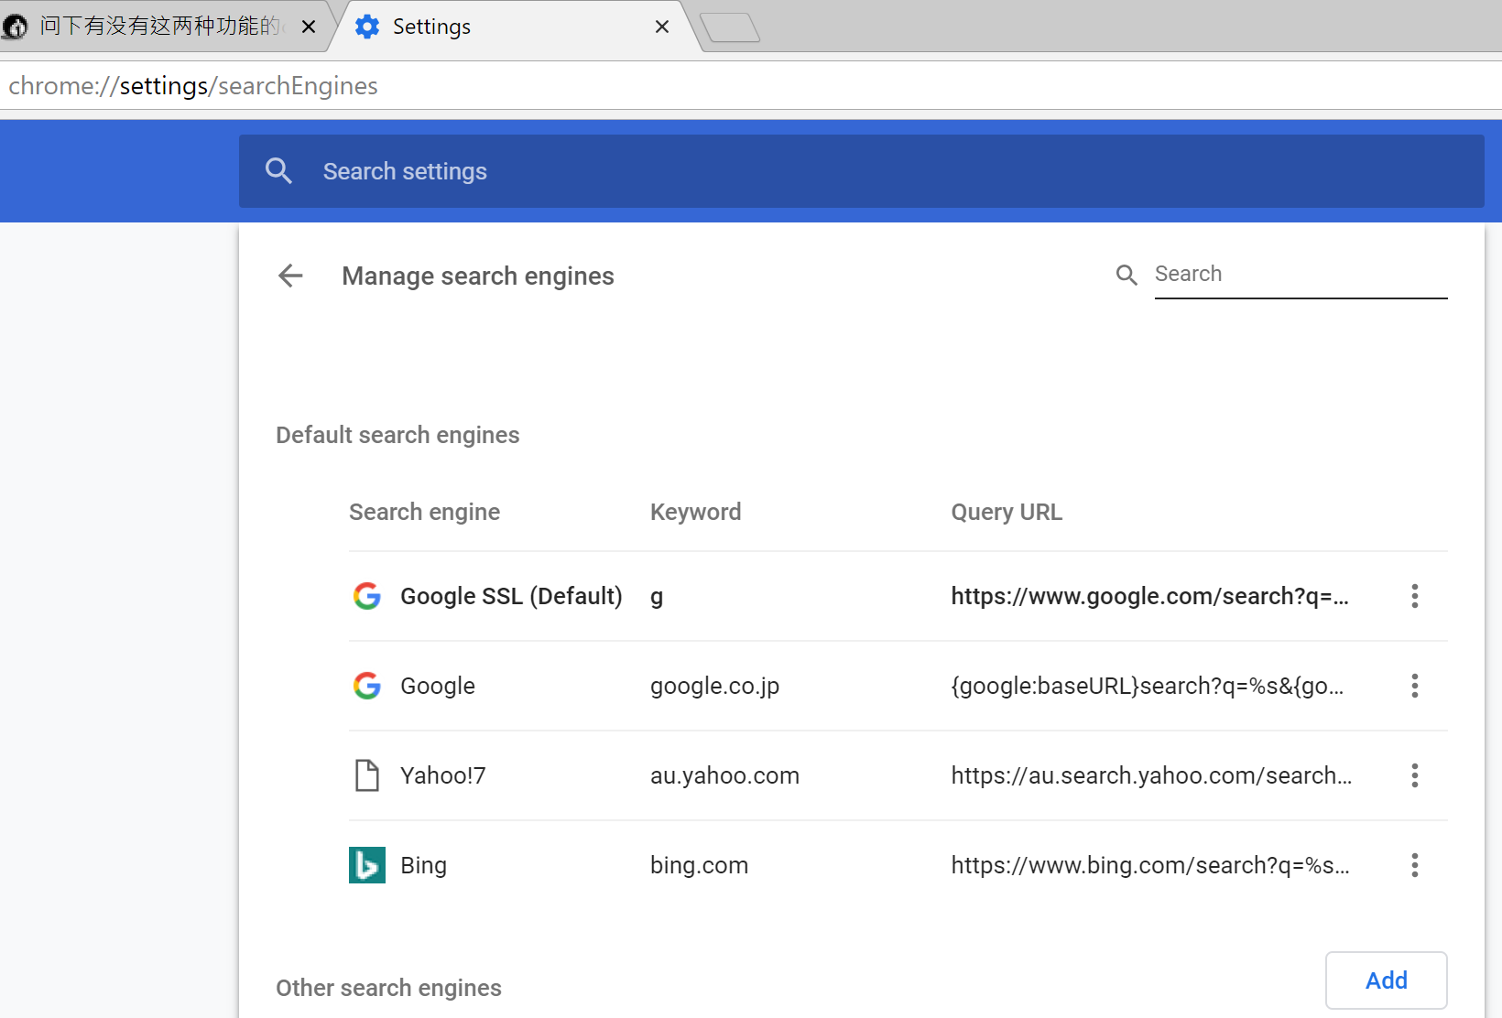Focus the Search settings field
This screenshot has width=1502, height=1018.
[862, 171]
